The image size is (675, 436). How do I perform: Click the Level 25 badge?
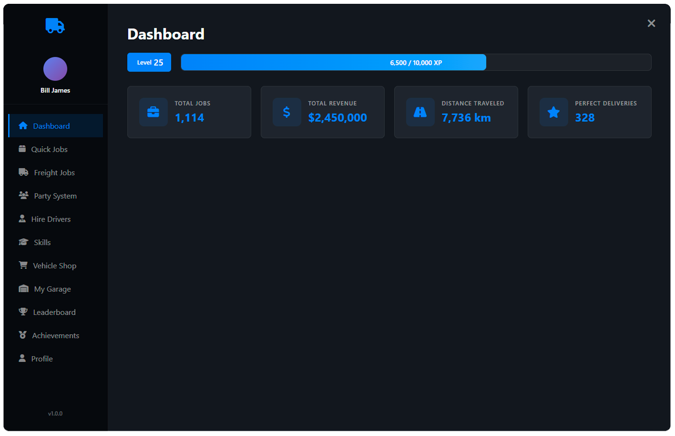(149, 62)
